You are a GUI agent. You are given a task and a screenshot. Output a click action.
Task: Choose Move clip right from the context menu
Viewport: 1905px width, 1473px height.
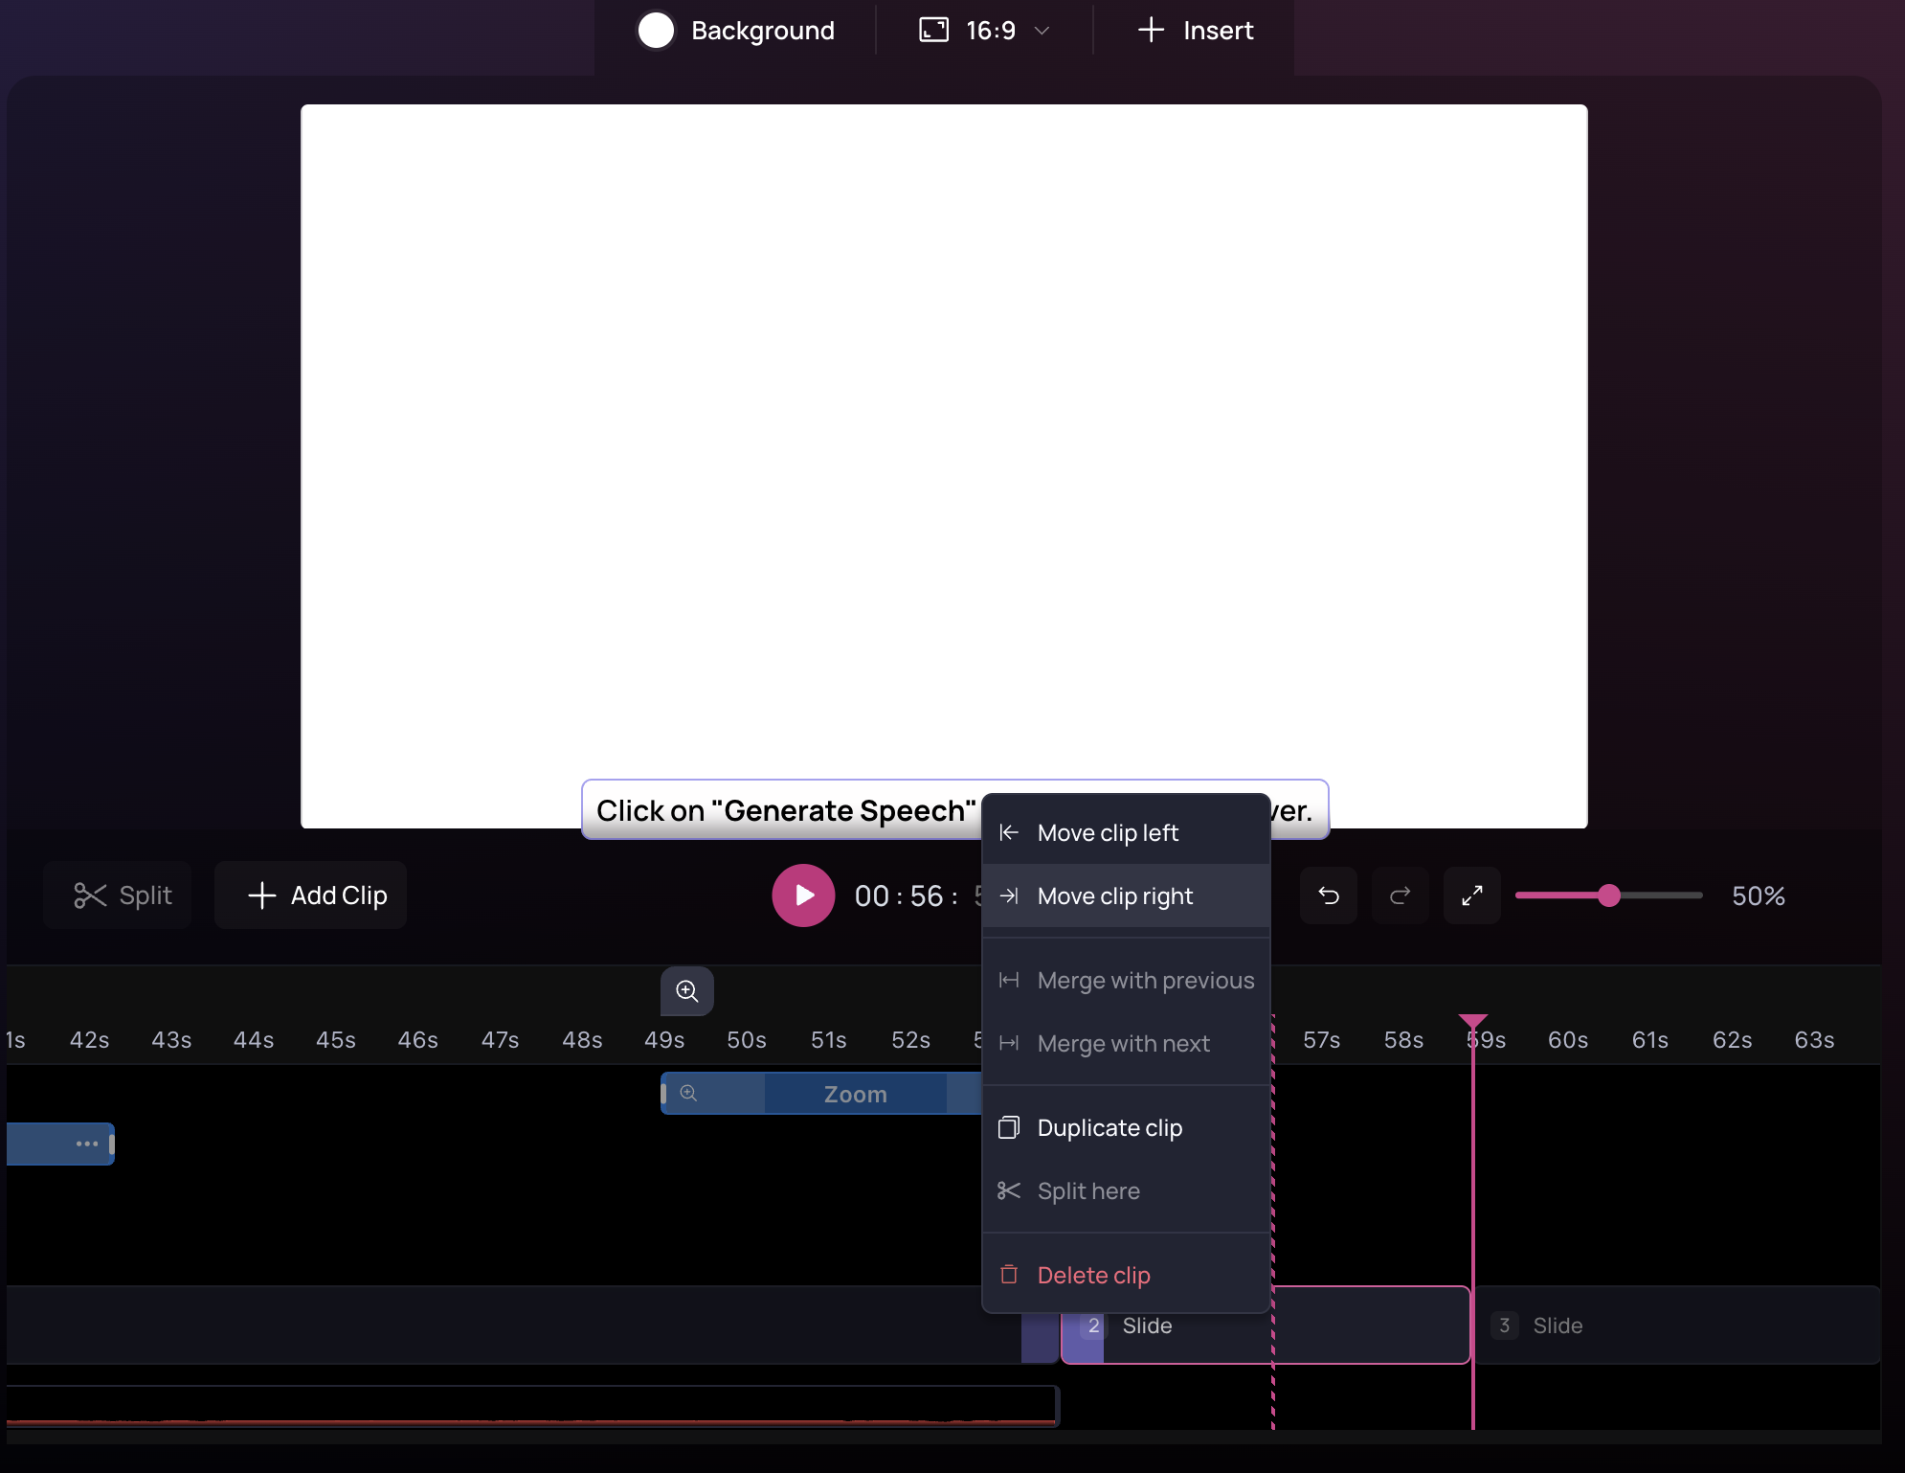pyautogui.click(x=1114, y=896)
